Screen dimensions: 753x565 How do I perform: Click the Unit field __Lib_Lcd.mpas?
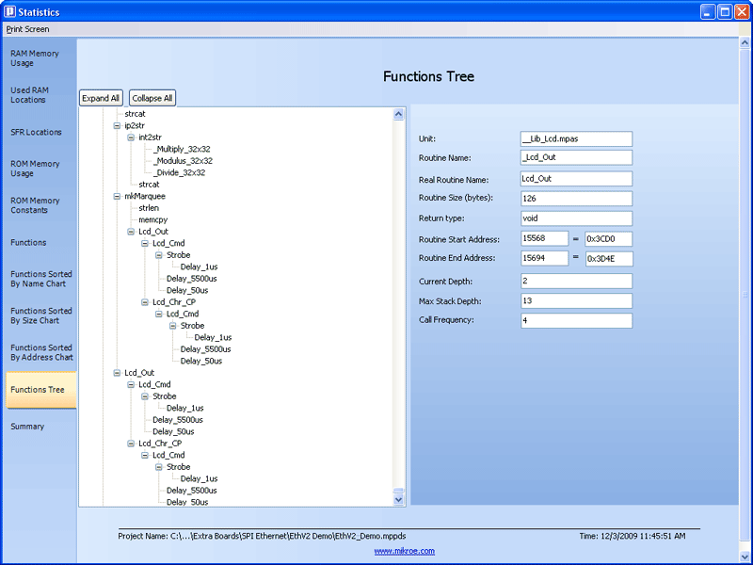click(576, 138)
